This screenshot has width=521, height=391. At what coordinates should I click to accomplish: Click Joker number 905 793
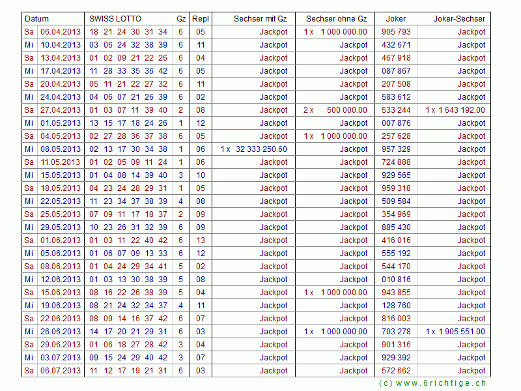pos(396,32)
